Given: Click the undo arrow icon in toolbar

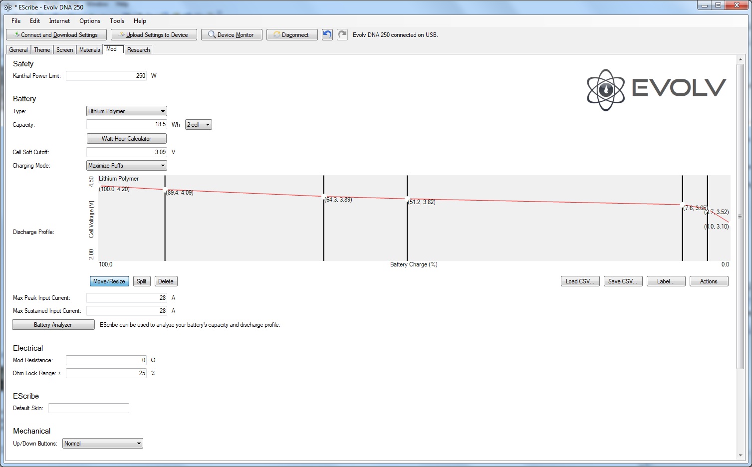Looking at the screenshot, I should pos(327,35).
